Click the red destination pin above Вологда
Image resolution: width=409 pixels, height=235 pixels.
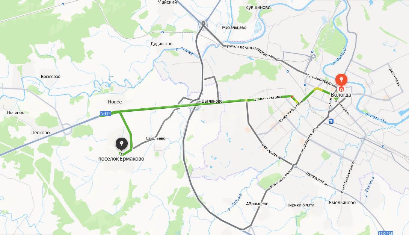click(341, 80)
